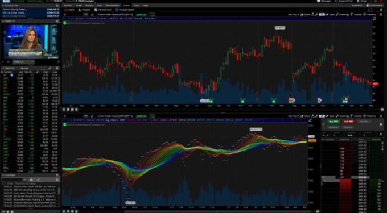Open the MarketWatch tab
Image resolution: width=387 pixels, height=213 pixels.
112,5
